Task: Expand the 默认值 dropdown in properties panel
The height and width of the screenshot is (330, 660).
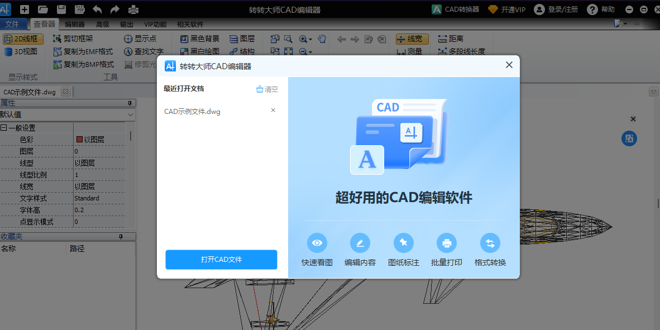Action: tap(130, 115)
